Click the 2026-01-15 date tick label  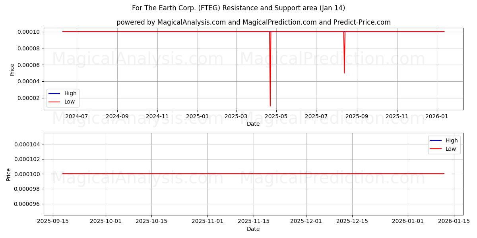454,222
